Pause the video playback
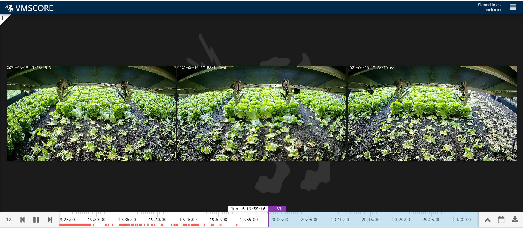 click(36, 220)
